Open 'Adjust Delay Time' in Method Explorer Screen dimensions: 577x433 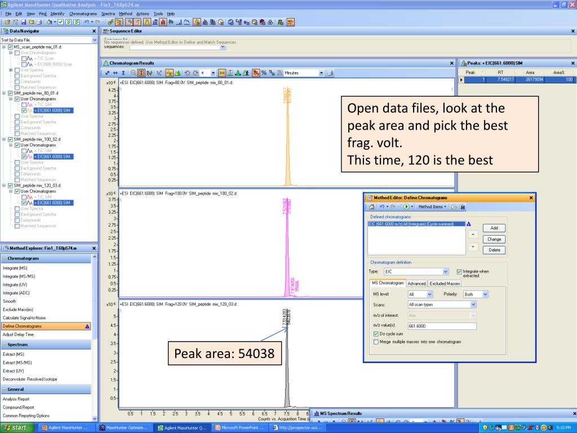click(18, 334)
